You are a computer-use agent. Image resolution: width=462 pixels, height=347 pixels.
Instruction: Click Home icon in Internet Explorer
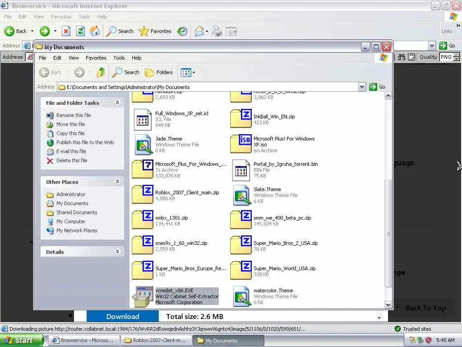95,31
